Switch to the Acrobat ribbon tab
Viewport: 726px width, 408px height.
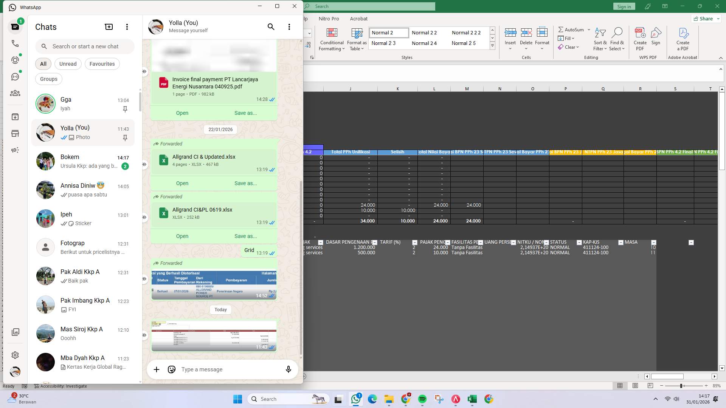tap(359, 19)
